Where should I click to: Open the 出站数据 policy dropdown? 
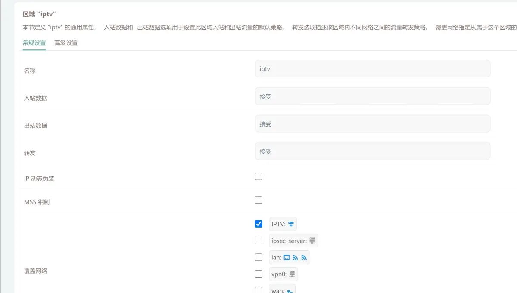coord(373,123)
